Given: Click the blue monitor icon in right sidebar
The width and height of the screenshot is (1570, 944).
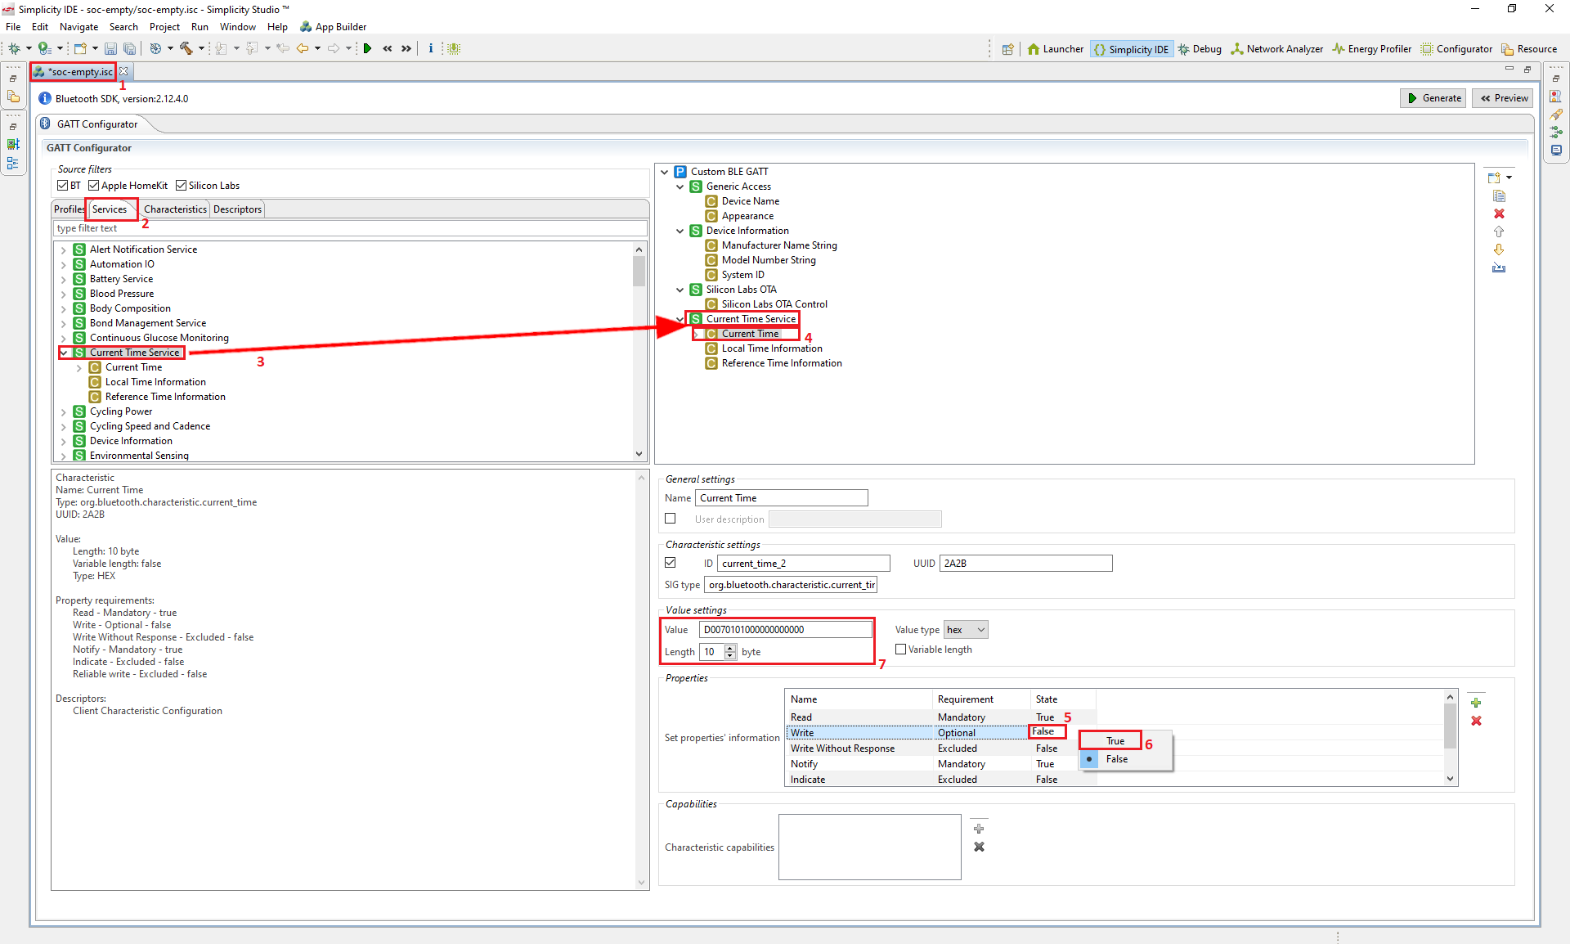Looking at the screenshot, I should coord(1556,150).
